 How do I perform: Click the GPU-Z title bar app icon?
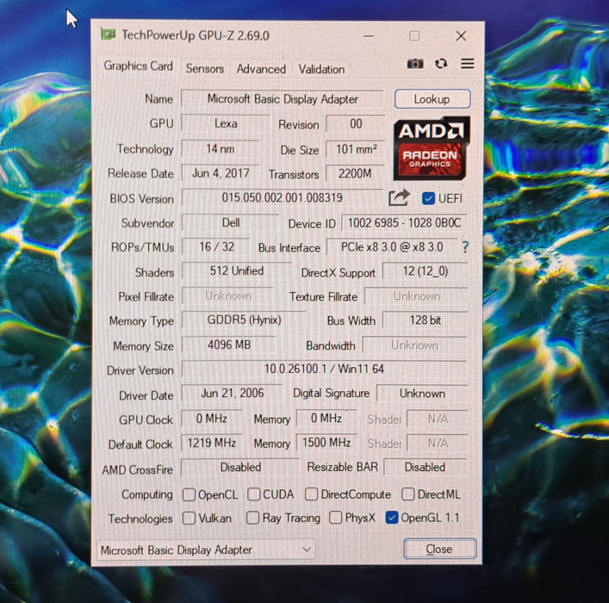point(108,34)
